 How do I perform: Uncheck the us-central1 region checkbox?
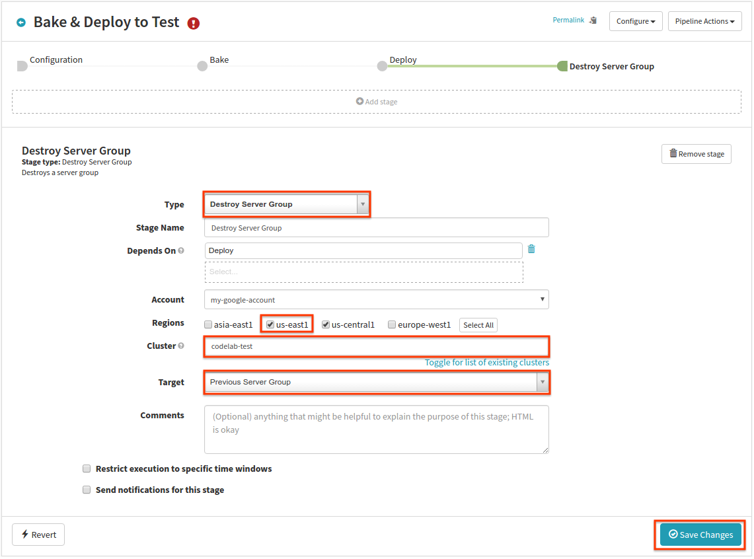(x=326, y=324)
